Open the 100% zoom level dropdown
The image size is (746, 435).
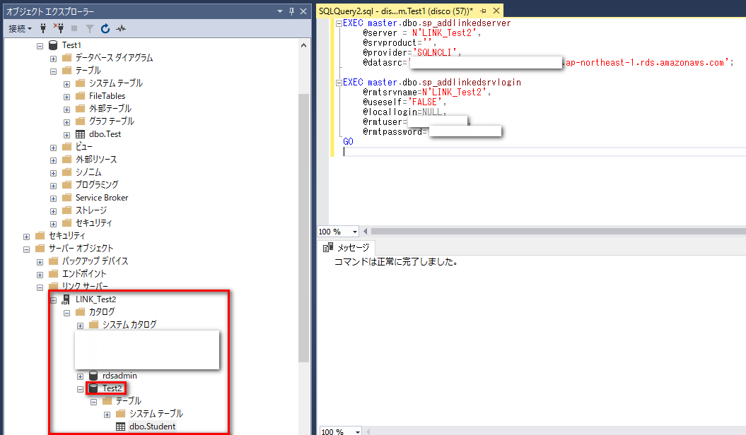[x=356, y=231]
